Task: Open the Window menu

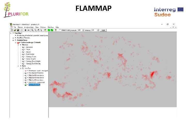Action: tap(51, 27)
